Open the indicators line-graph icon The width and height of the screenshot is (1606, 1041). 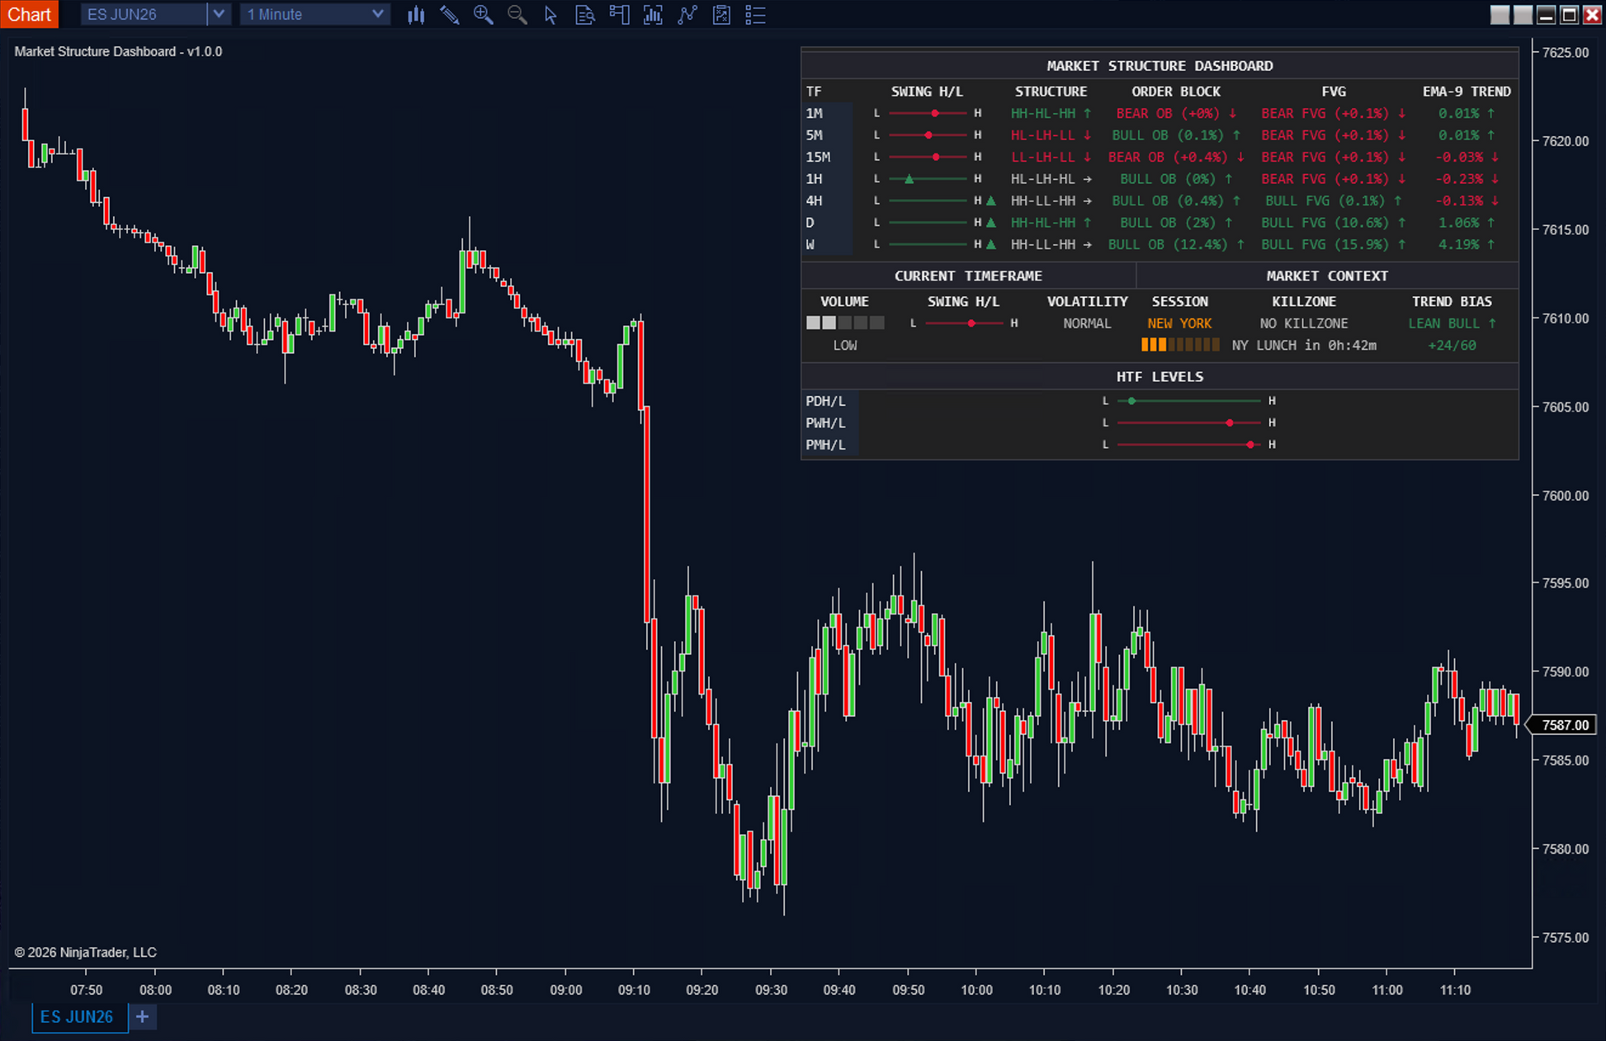[687, 15]
